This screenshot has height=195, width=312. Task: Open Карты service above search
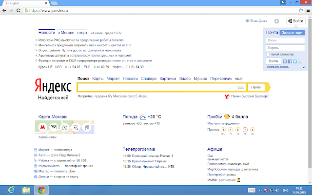tap(98, 78)
